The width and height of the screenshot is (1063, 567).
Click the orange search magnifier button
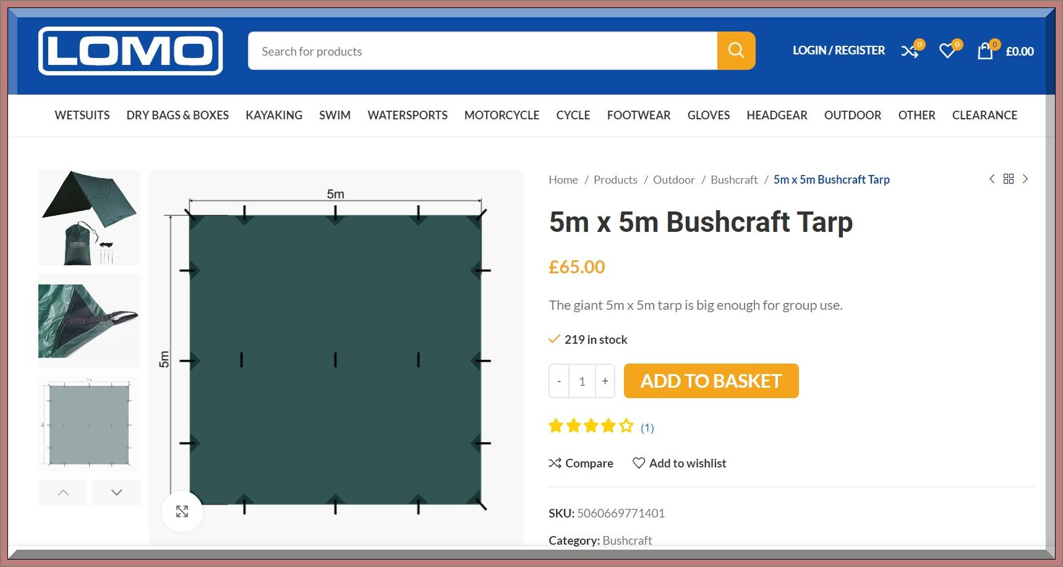[x=736, y=51]
